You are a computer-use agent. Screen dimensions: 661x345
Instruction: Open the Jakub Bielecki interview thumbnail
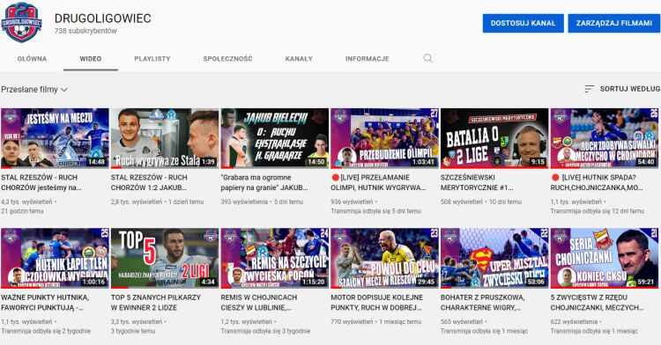click(274, 138)
